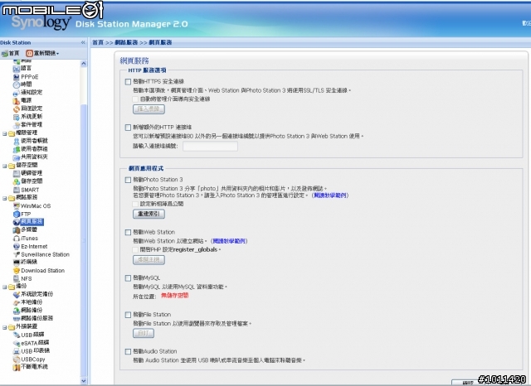Open the Ez-Internet item
Image resolution: width=531 pixels, height=386 pixels.
click(31, 246)
